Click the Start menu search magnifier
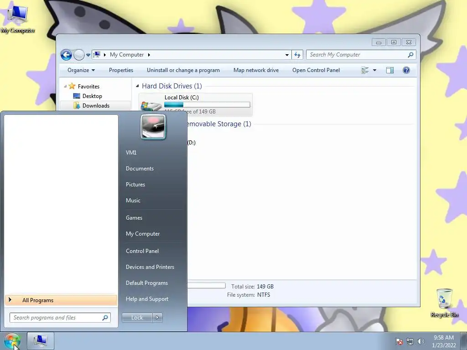467x350 pixels. click(105, 318)
